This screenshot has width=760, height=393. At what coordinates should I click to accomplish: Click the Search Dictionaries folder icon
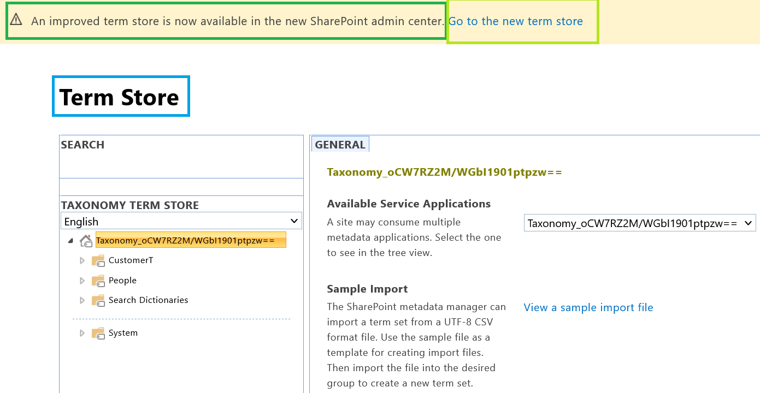pos(98,300)
